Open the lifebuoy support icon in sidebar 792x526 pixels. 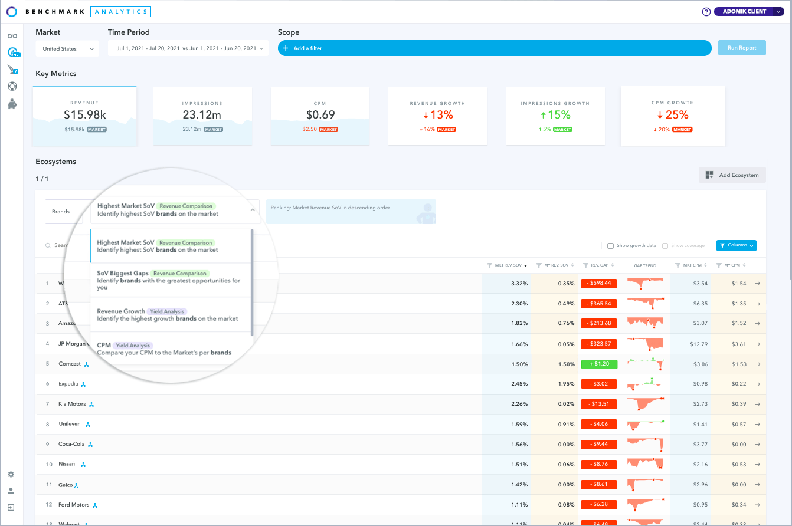12,86
